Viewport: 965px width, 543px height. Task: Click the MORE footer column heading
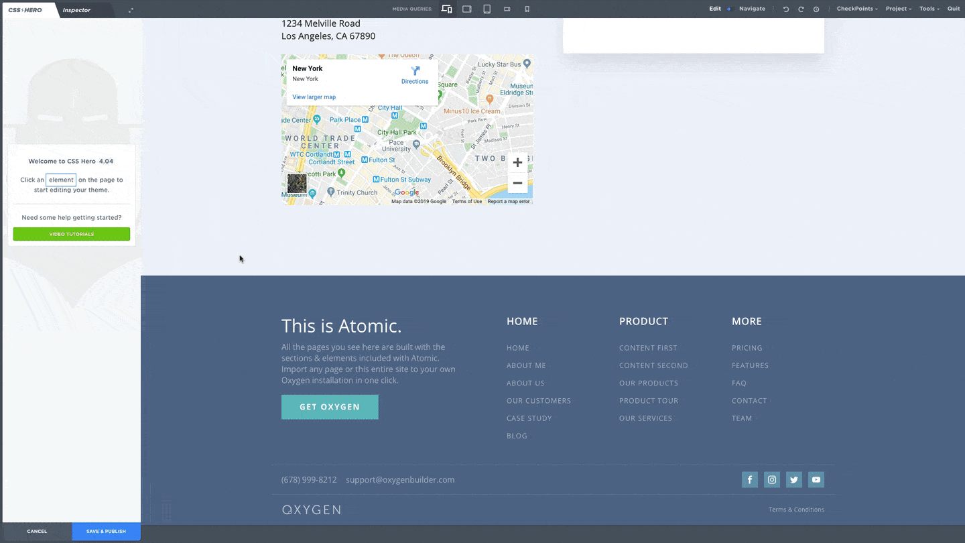tap(747, 321)
